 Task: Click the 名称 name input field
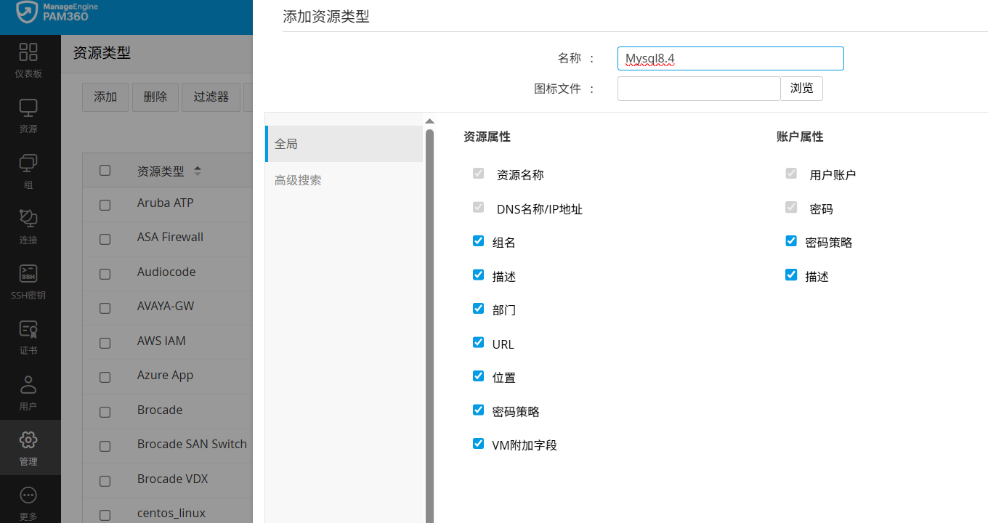tap(730, 58)
